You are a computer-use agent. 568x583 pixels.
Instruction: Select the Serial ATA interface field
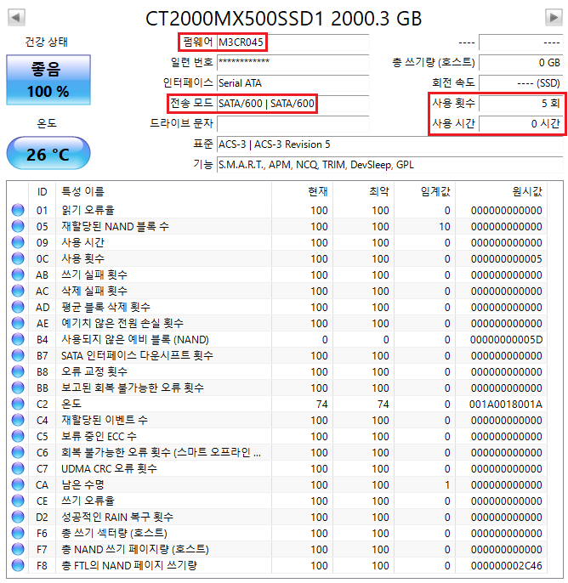tap(293, 83)
